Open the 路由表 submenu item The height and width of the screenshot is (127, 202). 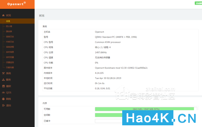click(9, 32)
